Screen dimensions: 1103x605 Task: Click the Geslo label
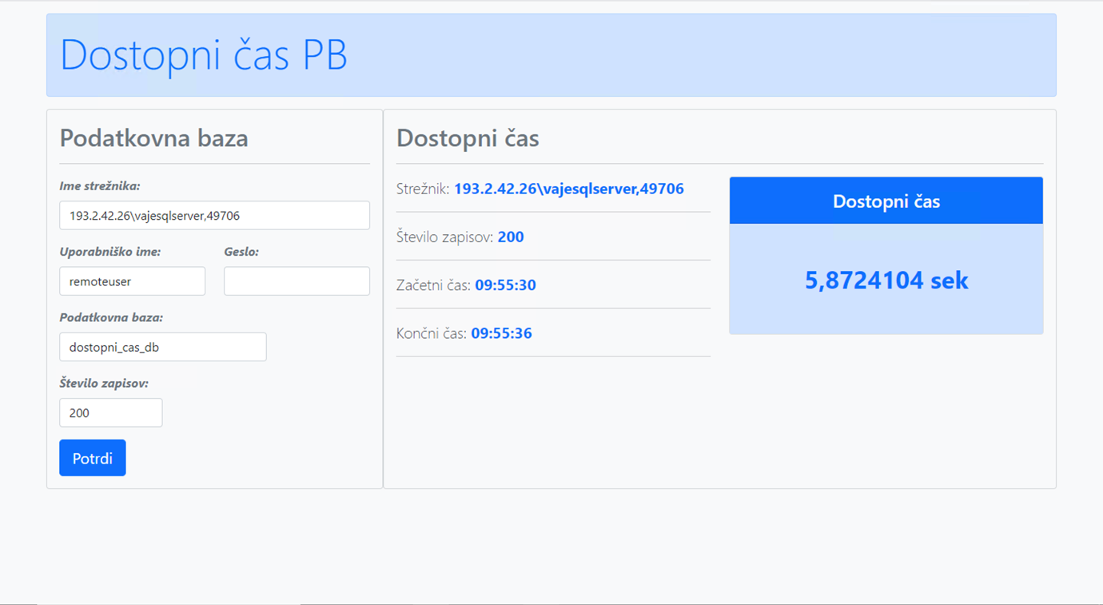(x=241, y=252)
